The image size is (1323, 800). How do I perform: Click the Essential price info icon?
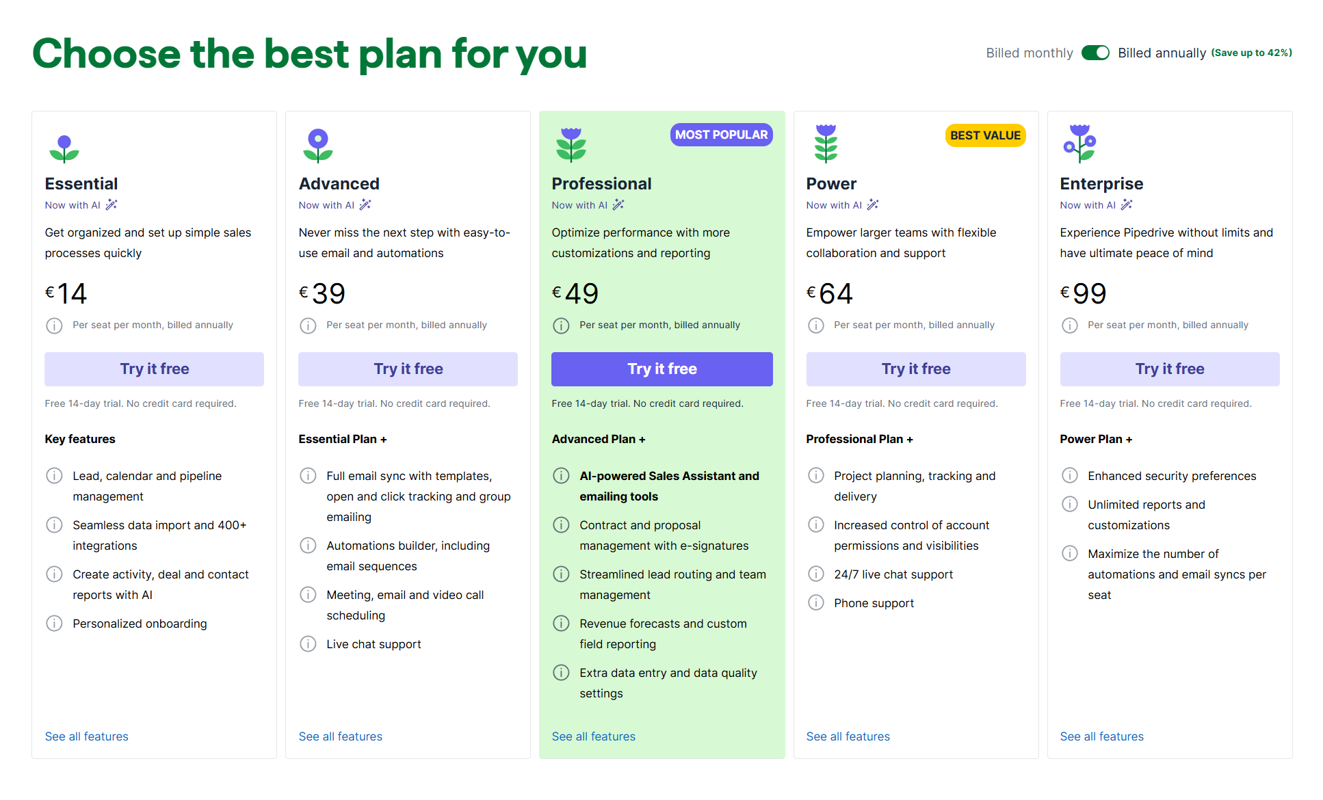(x=54, y=325)
